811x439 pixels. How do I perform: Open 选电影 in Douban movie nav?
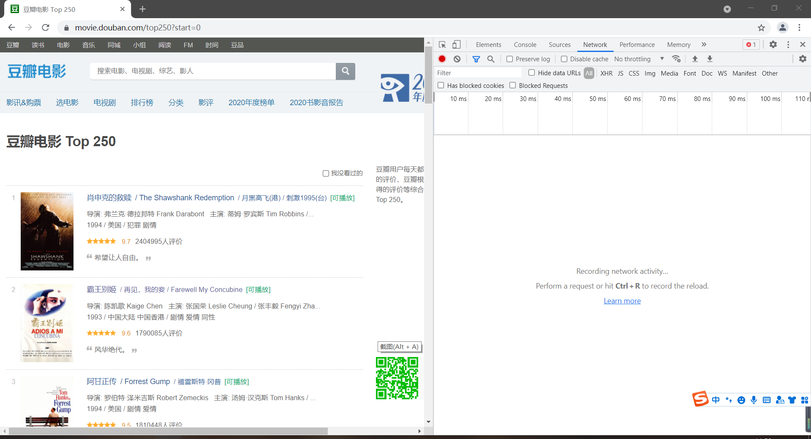pyautogui.click(x=67, y=103)
